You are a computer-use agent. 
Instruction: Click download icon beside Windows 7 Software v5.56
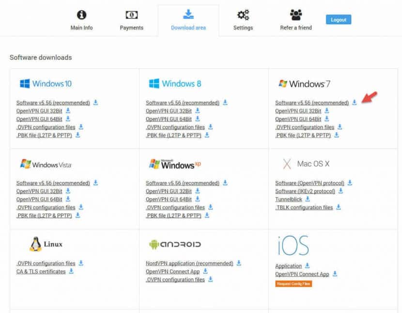354,102
